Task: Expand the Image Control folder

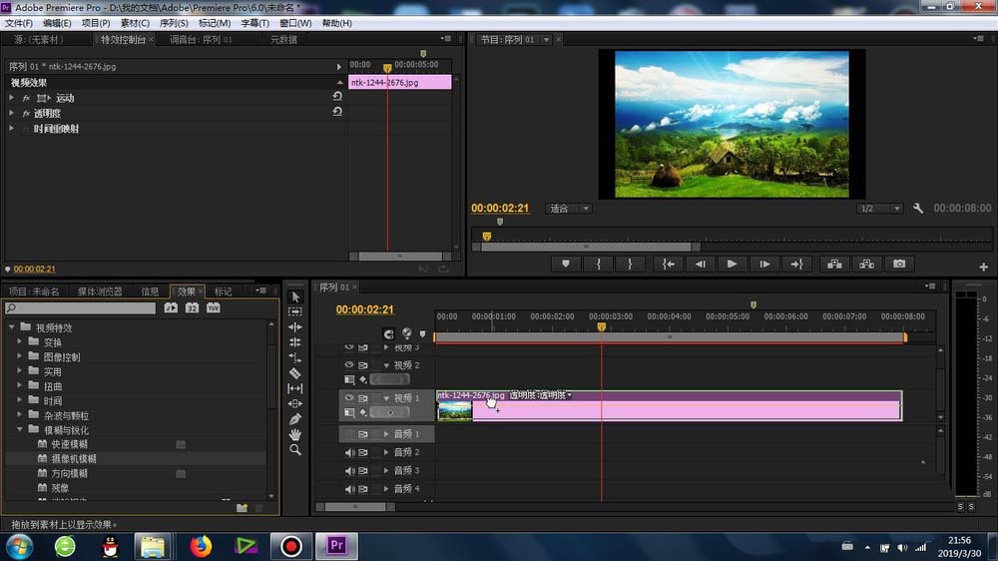Action: tap(20, 356)
